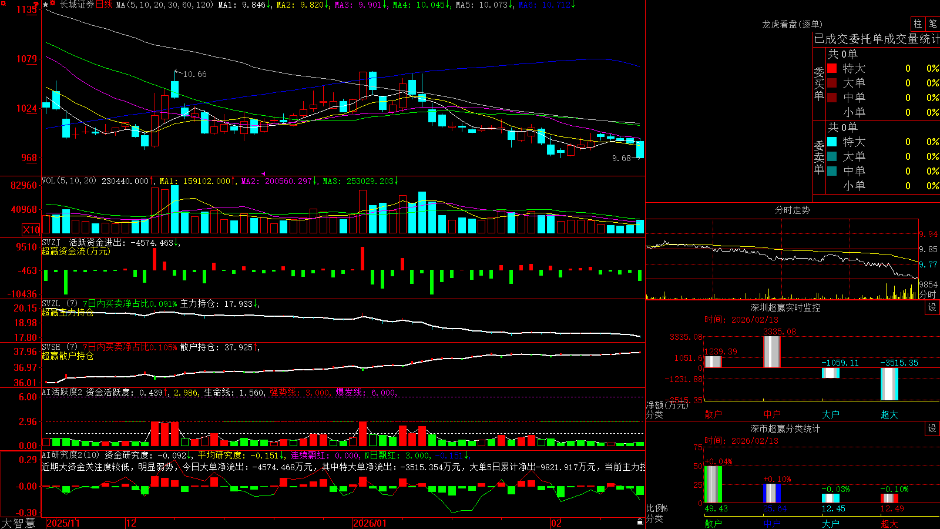Click the small red square icon at top-left corner

click(4, 3)
